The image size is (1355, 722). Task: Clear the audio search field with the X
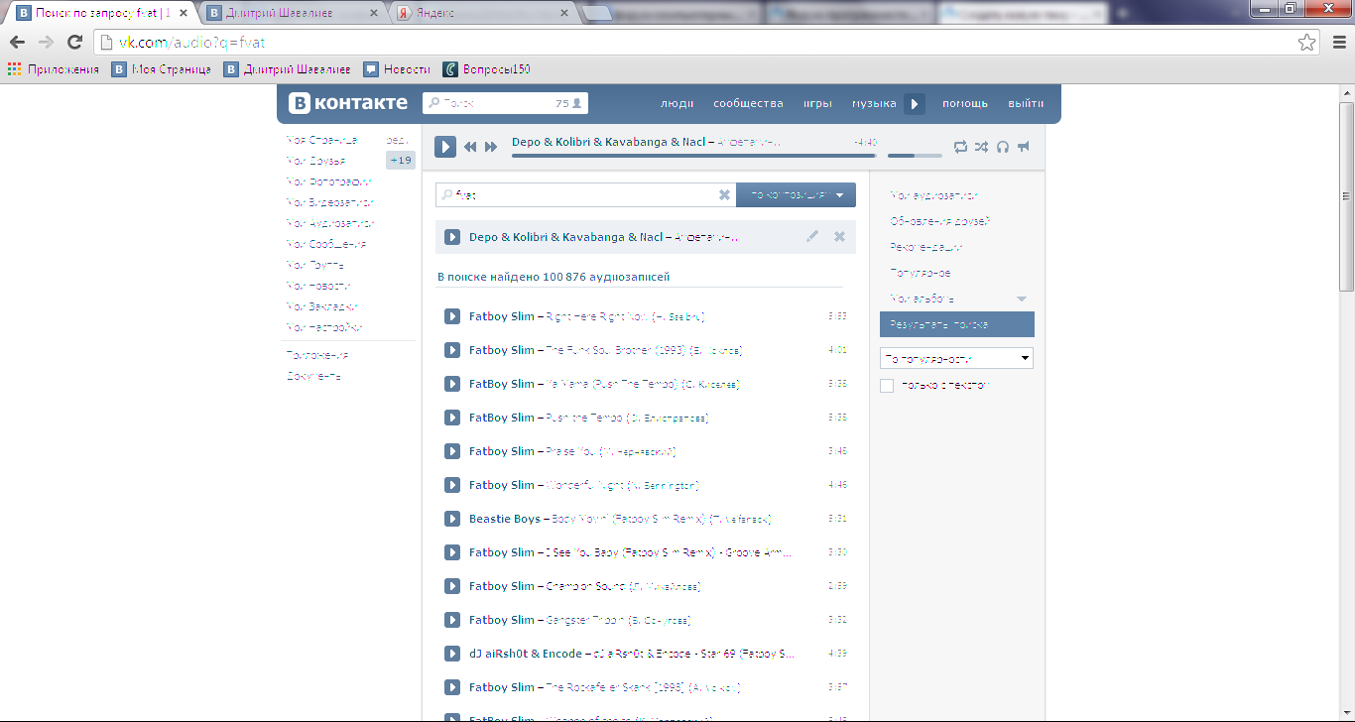click(724, 195)
